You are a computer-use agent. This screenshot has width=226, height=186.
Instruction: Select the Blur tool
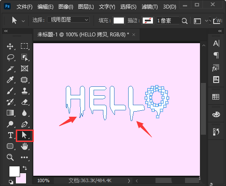pos(24,113)
